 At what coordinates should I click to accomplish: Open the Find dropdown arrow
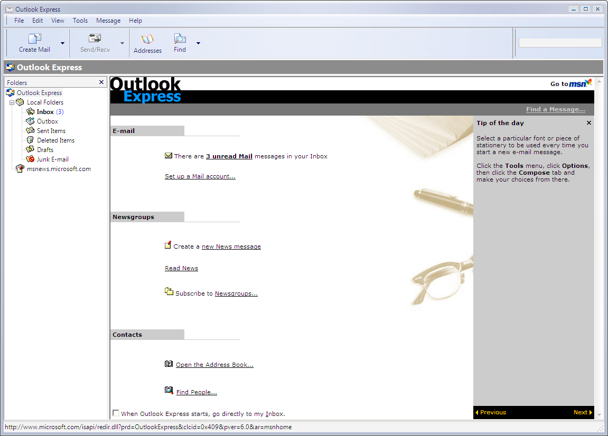198,43
